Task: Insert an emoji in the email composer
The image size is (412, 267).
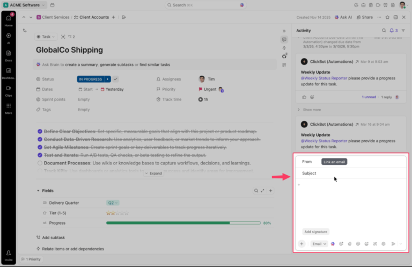Action: (366, 244)
